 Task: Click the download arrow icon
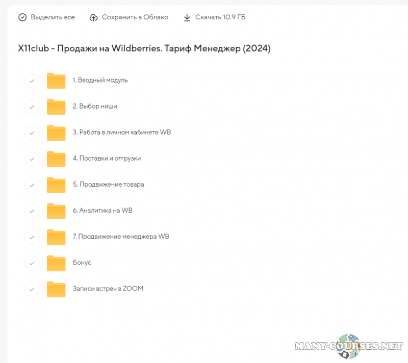click(x=187, y=17)
